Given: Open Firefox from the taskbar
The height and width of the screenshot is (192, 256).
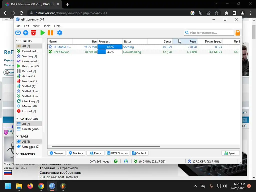Looking at the screenshot, I should pos(30,186).
